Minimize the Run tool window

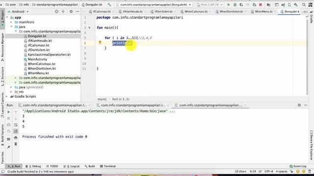click(306, 105)
